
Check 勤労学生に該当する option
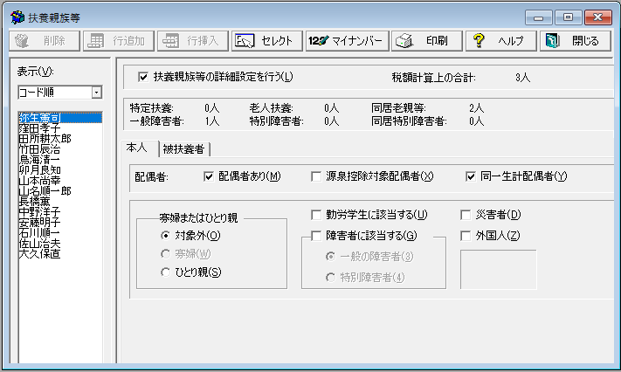click(x=317, y=215)
